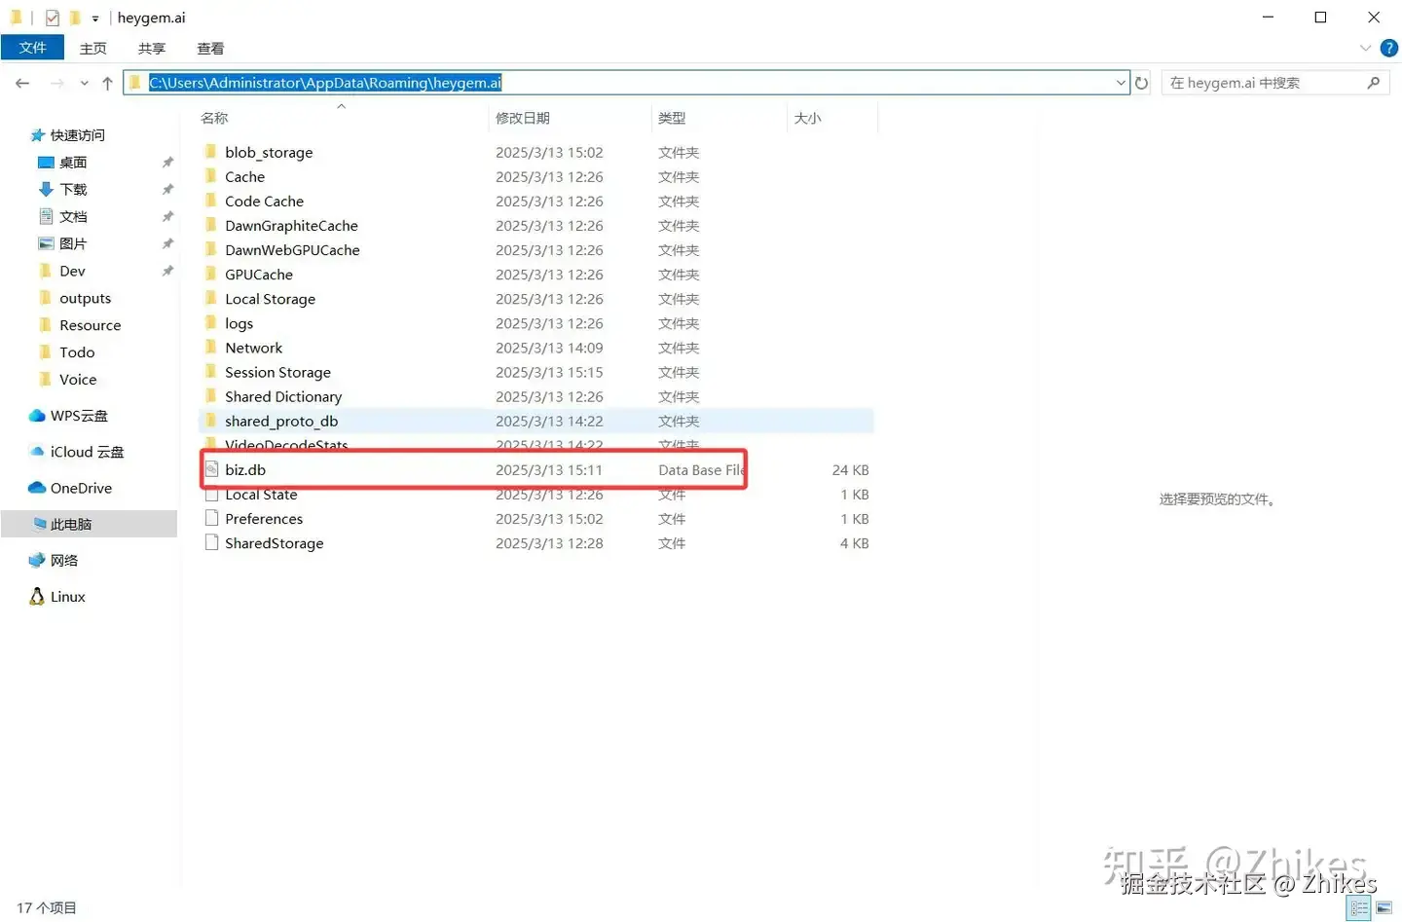The image size is (1402, 922).
Task: Unpin 桌面 using its pin icon
Action: tap(167, 163)
